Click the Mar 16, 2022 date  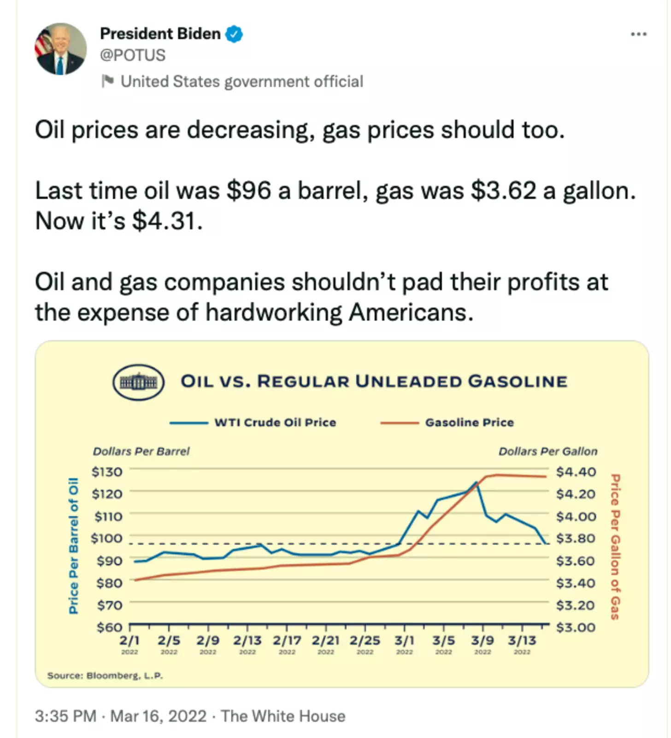point(158,716)
